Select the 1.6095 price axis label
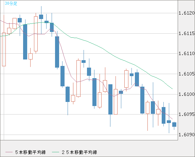 point(187,114)
